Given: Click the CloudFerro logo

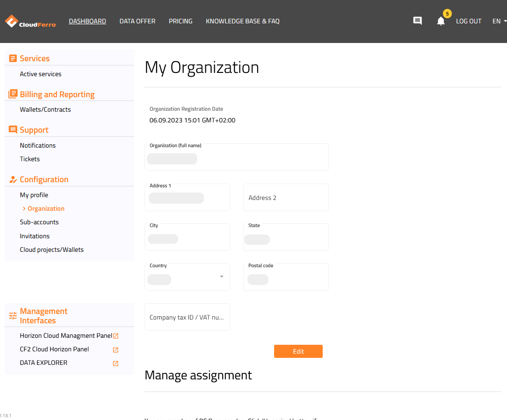Looking at the screenshot, I should (x=30, y=21).
